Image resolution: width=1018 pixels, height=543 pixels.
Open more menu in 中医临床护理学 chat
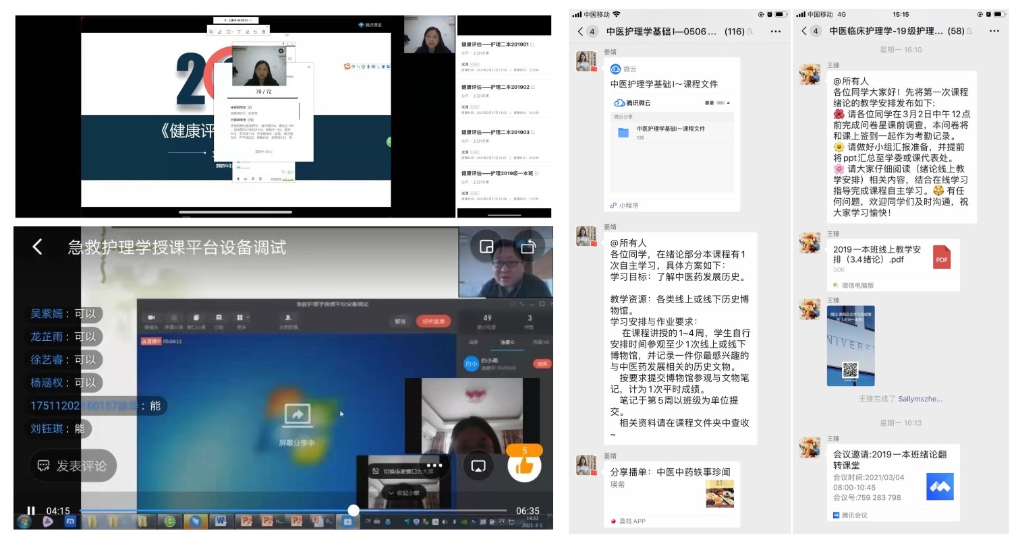coord(995,32)
